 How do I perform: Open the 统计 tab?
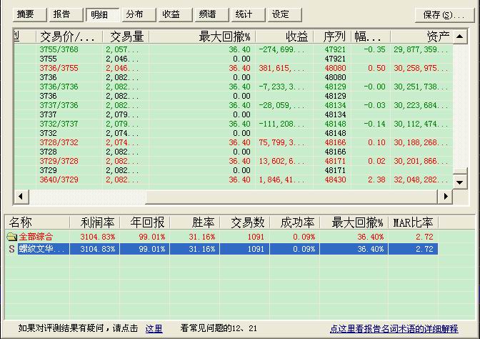click(x=249, y=14)
